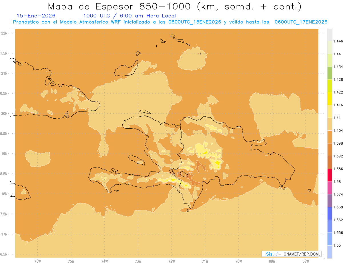
Task: Select the legend value '1.422'
Action: pos(338,92)
